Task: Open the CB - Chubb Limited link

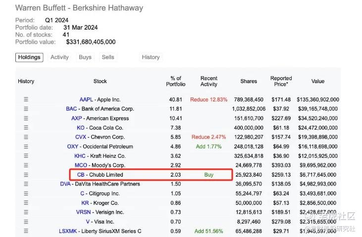Action: (100, 175)
